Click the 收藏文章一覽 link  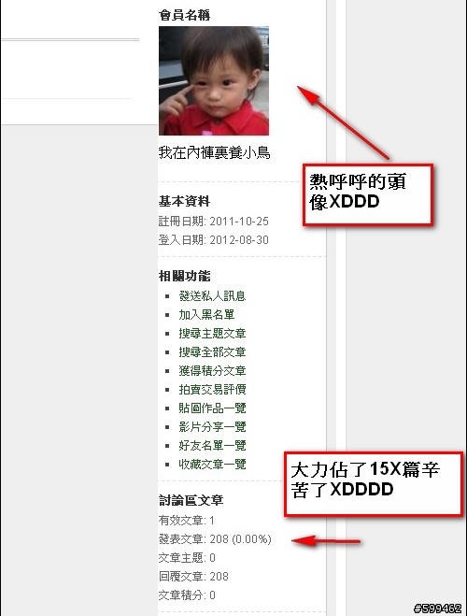click(x=212, y=464)
